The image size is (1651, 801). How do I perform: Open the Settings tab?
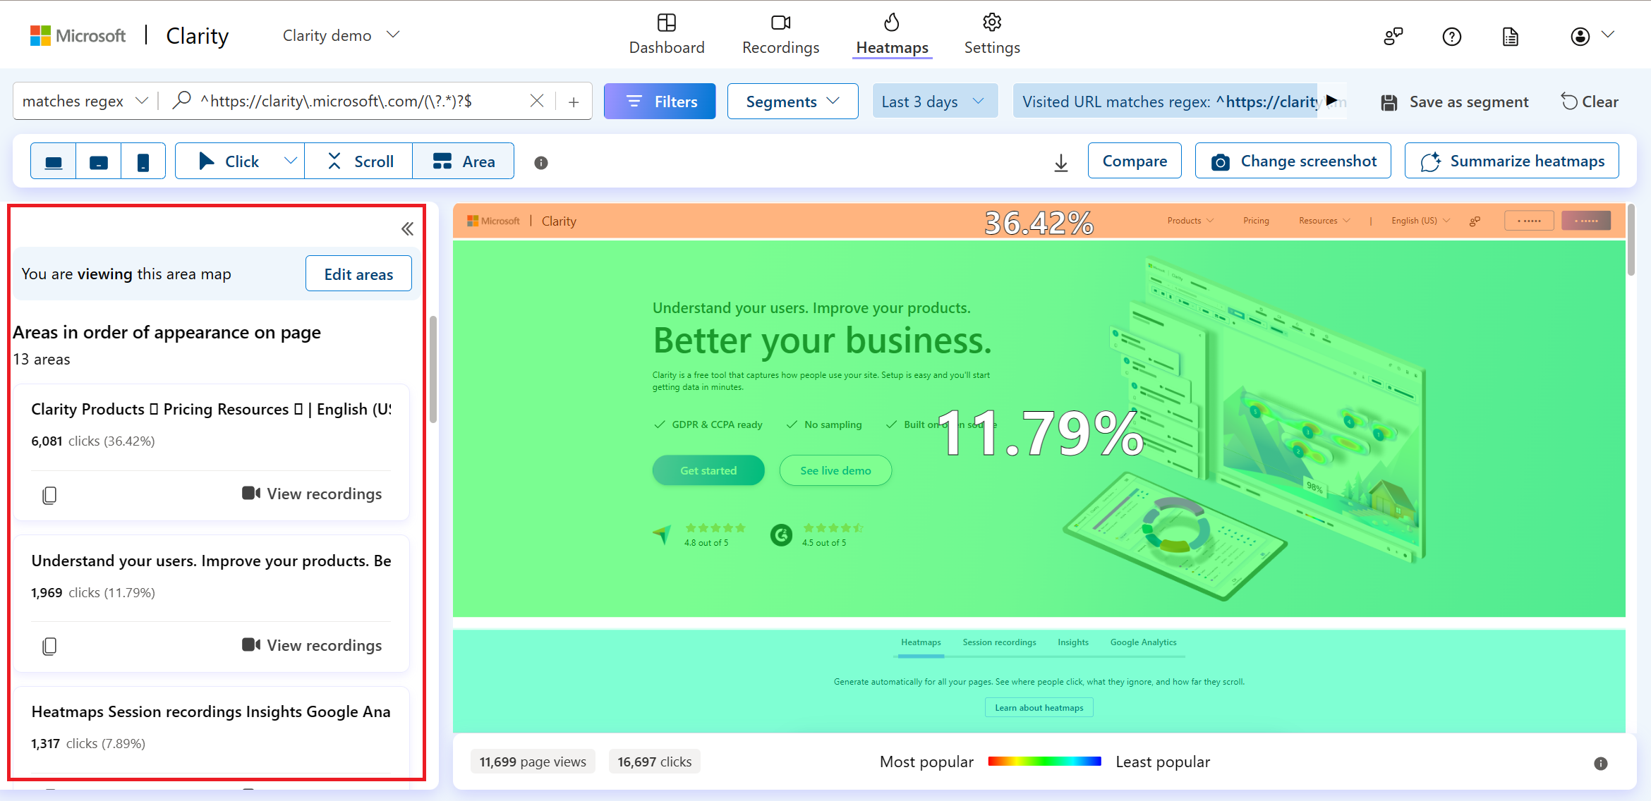point(992,35)
